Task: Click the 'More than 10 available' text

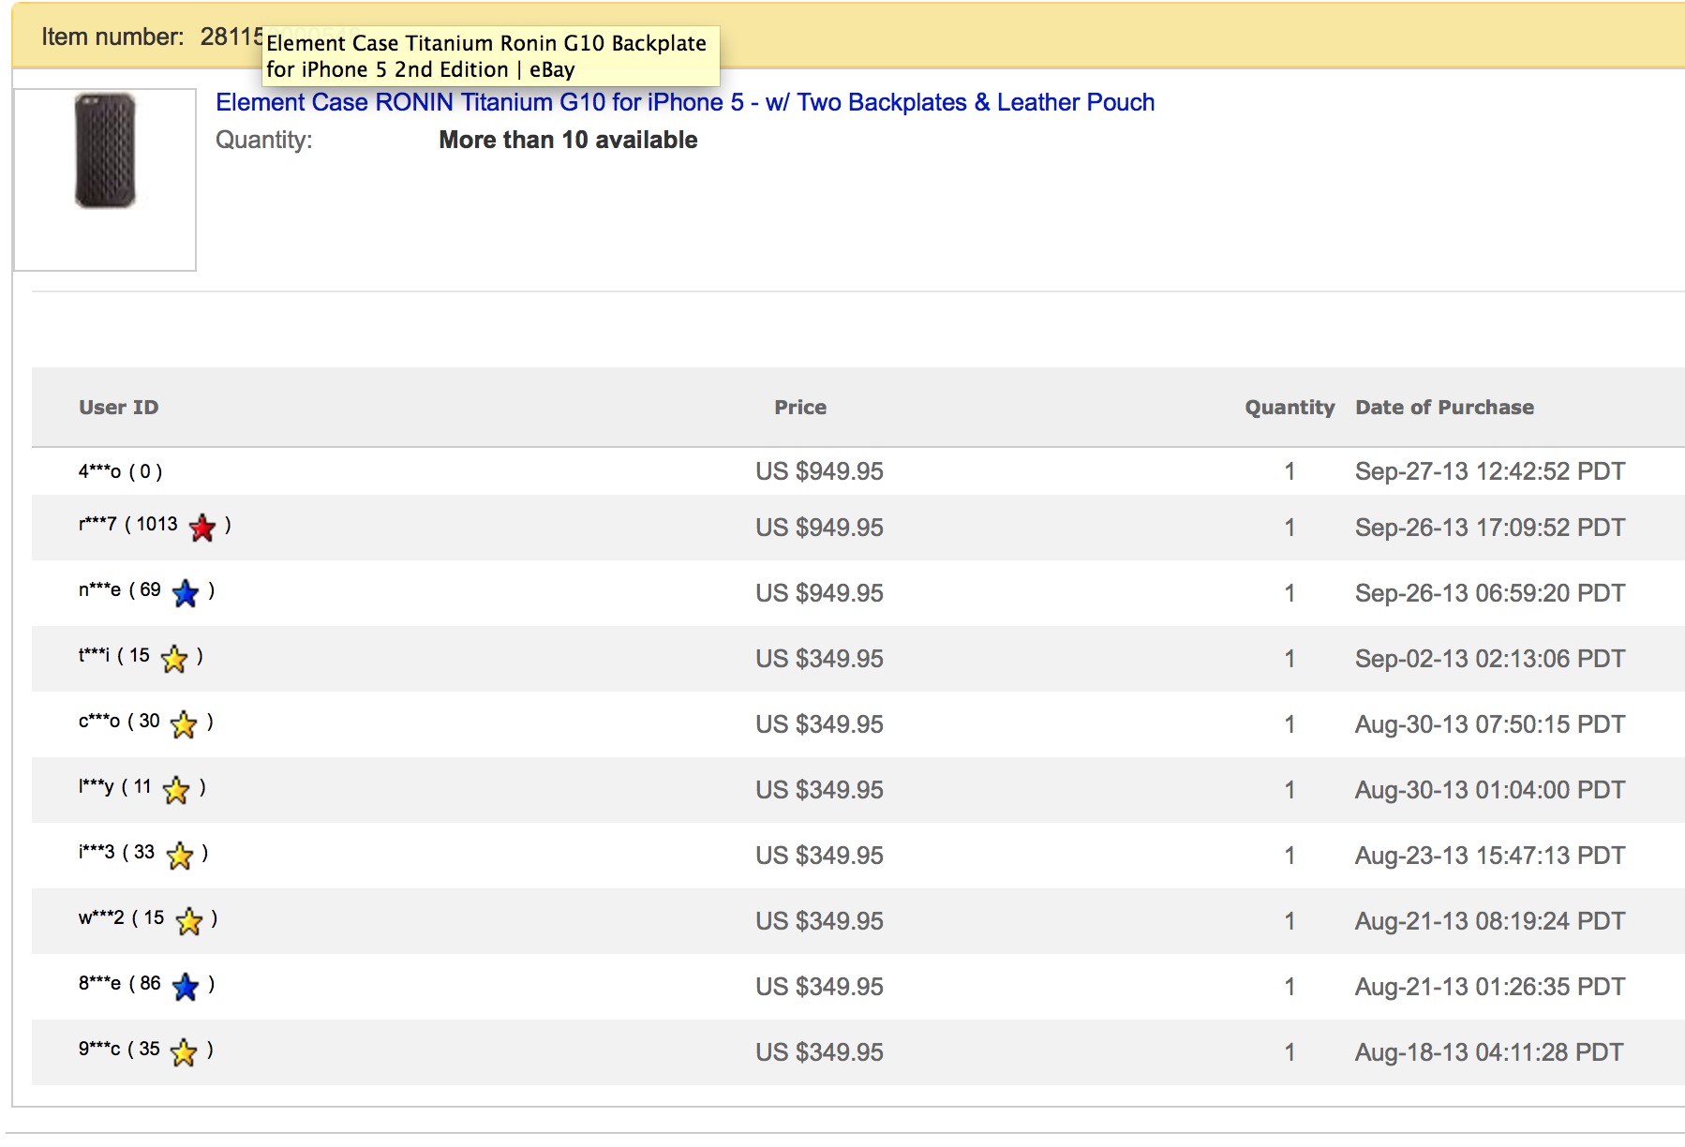Action: coord(568,140)
